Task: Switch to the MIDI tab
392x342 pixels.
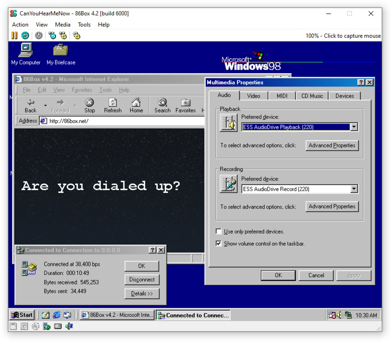Action: tap(282, 96)
